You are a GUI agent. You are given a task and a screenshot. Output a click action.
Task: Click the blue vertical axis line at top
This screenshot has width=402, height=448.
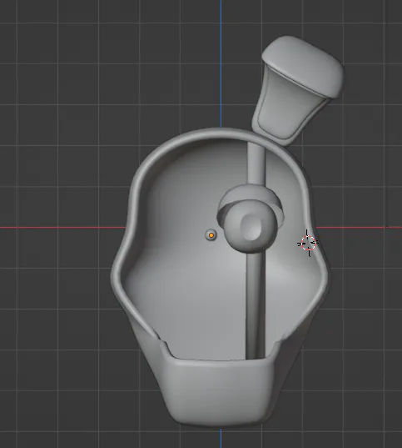click(x=221, y=63)
